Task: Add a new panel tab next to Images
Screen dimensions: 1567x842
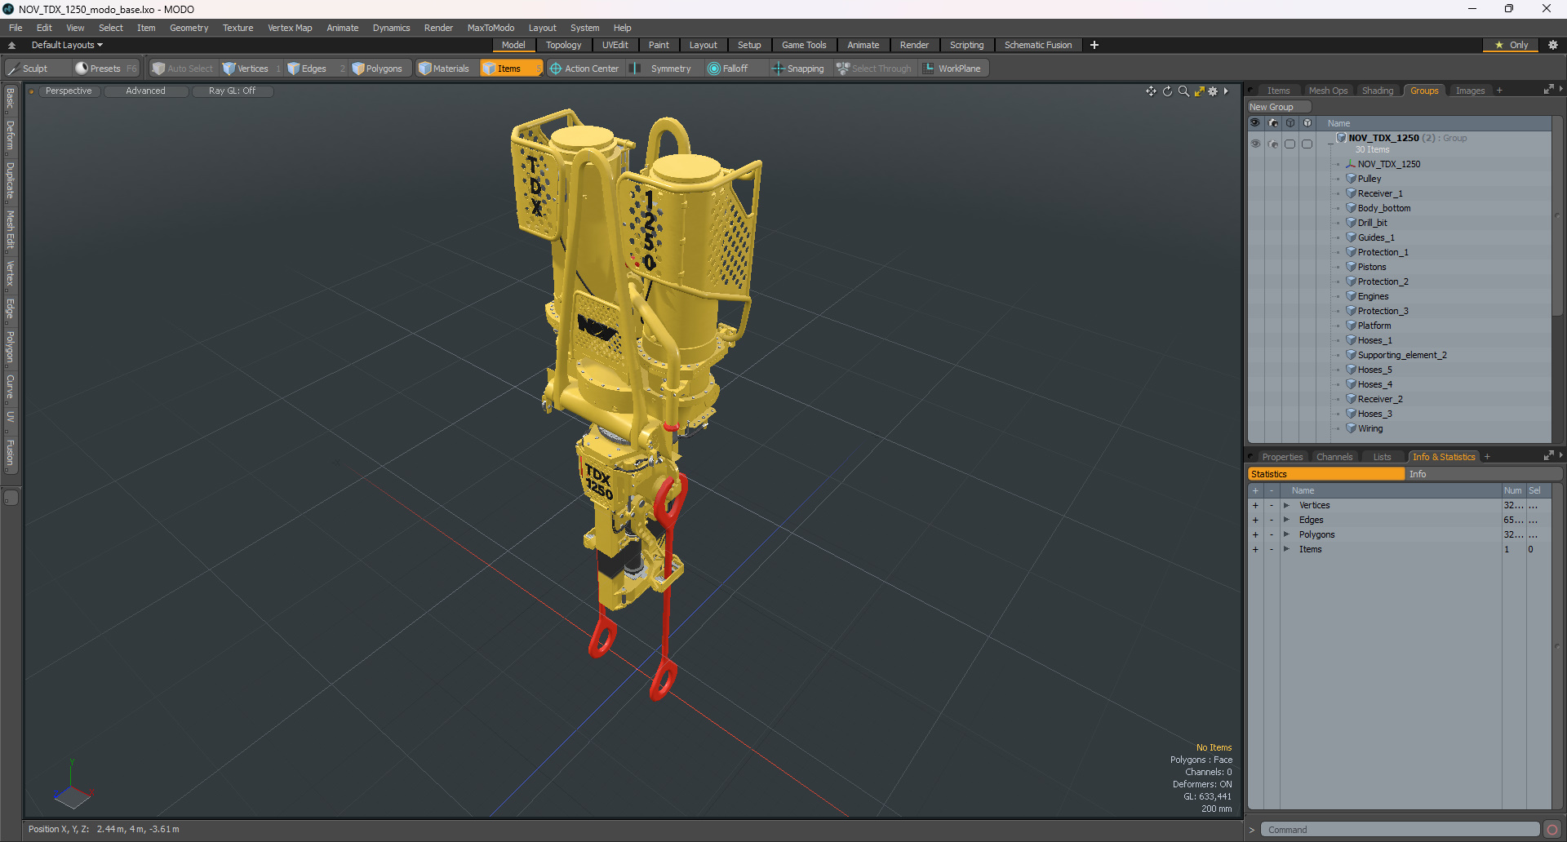Action: pyautogui.click(x=1499, y=91)
